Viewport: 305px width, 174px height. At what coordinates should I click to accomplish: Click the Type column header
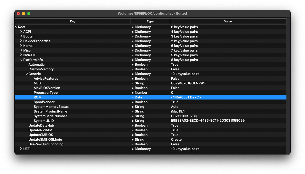tap(150, 21)
